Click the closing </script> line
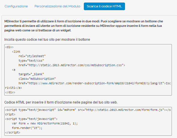Viewport: 177px width, 138px height. pos(13,132)
